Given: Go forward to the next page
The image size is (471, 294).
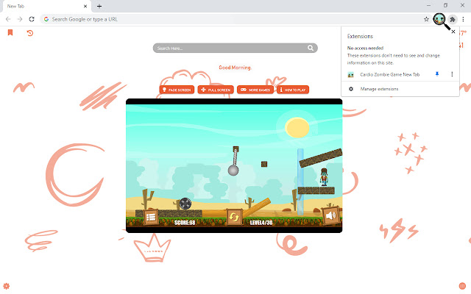Looking at the screenshot, I should pos(20,19).
